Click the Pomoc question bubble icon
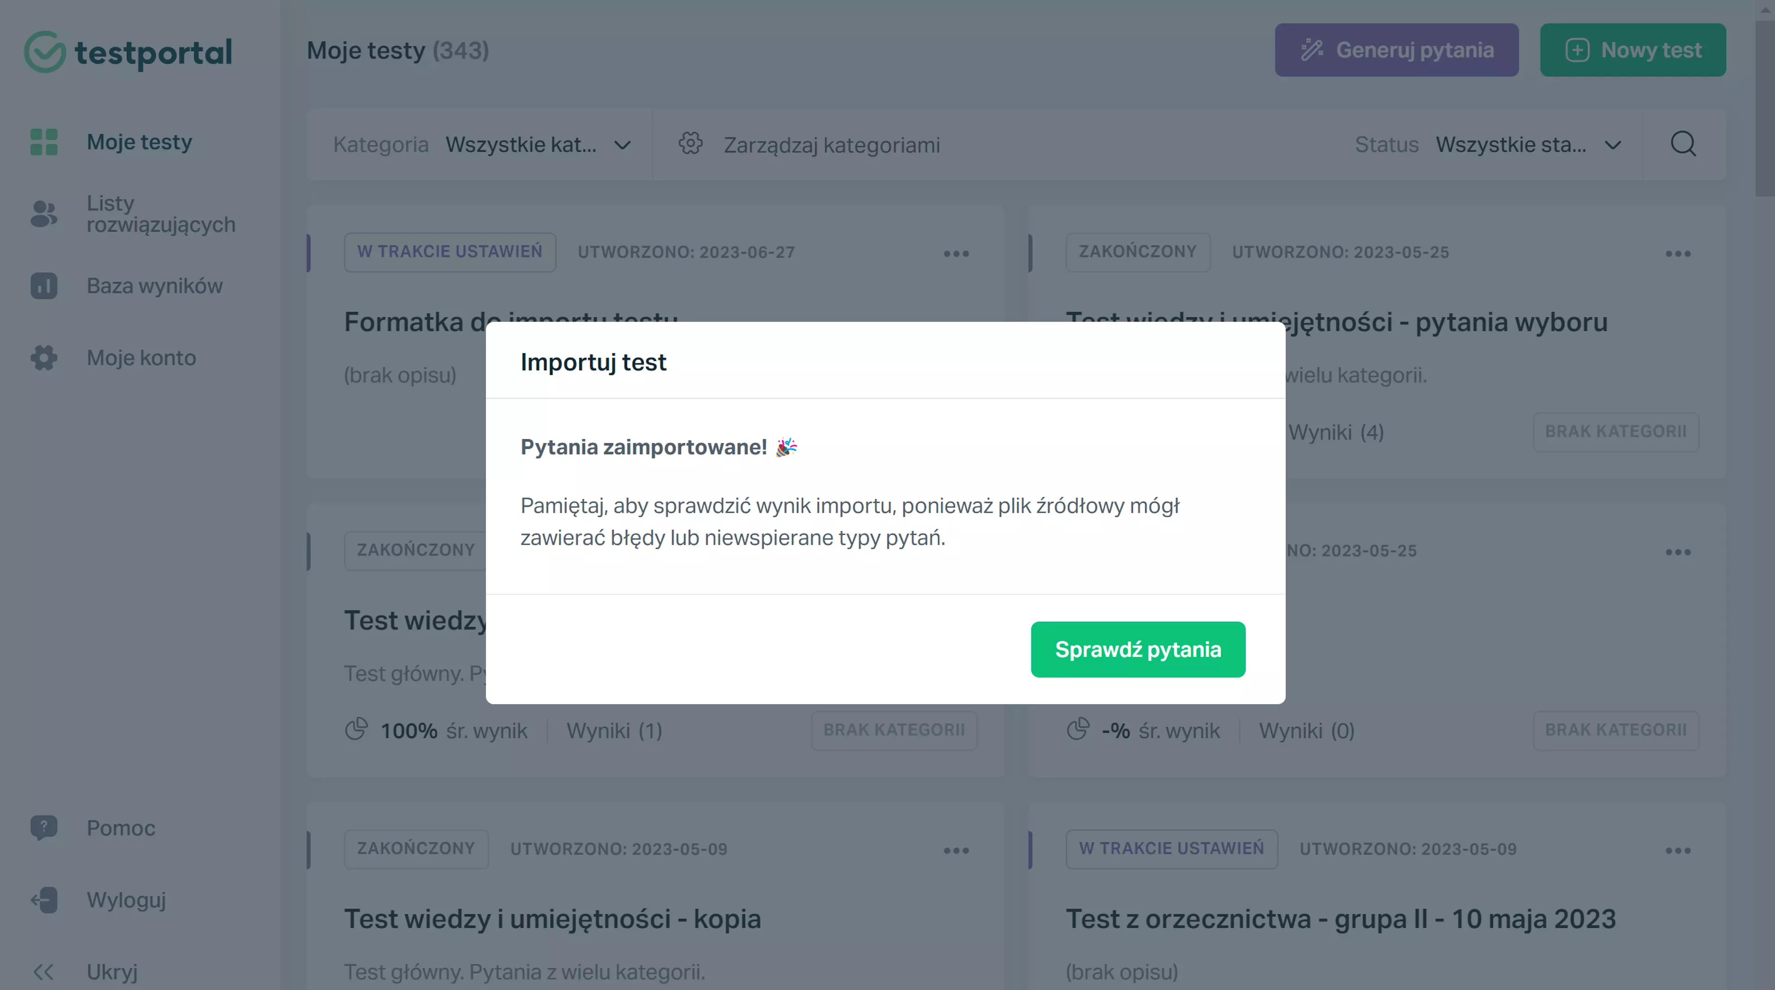 click(44, 827)
